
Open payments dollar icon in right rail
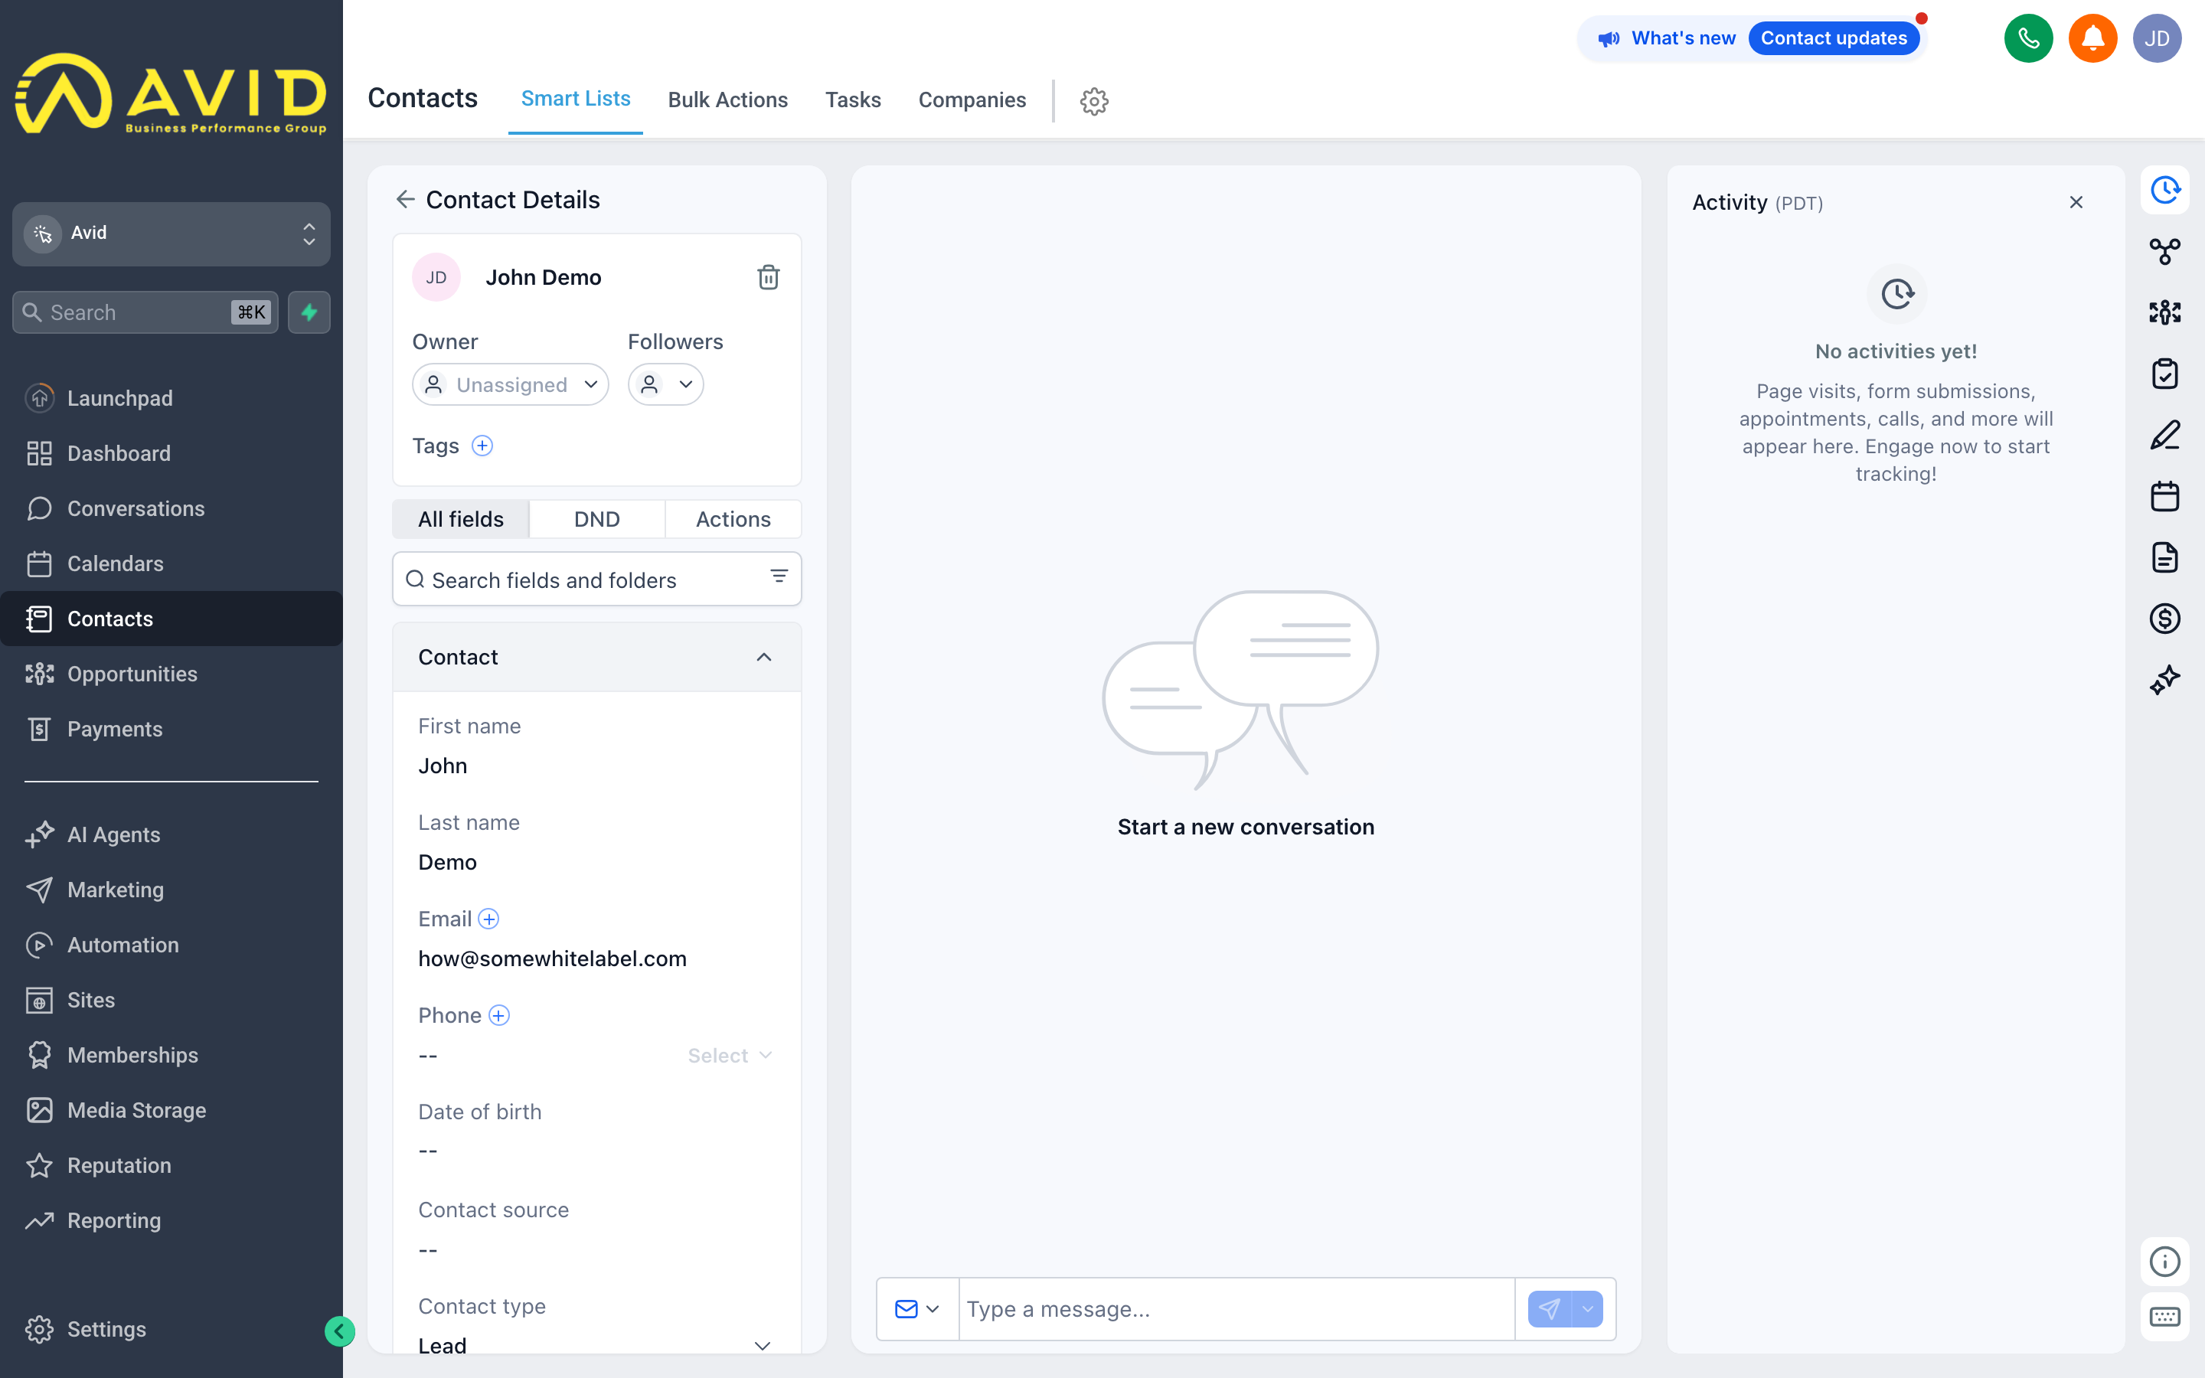click(2164, 619)
